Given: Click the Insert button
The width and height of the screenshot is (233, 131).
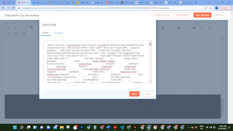Looking at the screenshot, I should (134, 94).
